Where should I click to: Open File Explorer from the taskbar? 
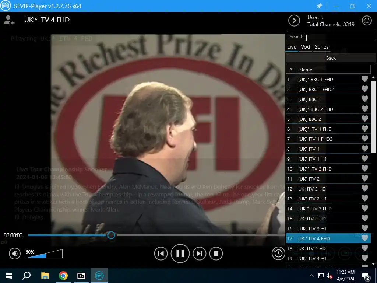pyautogui.click(x=45, y=276)
